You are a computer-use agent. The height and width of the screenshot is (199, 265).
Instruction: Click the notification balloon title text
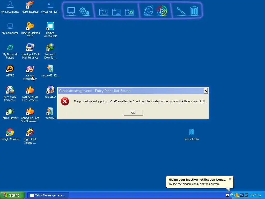click(x=197, y=180)
